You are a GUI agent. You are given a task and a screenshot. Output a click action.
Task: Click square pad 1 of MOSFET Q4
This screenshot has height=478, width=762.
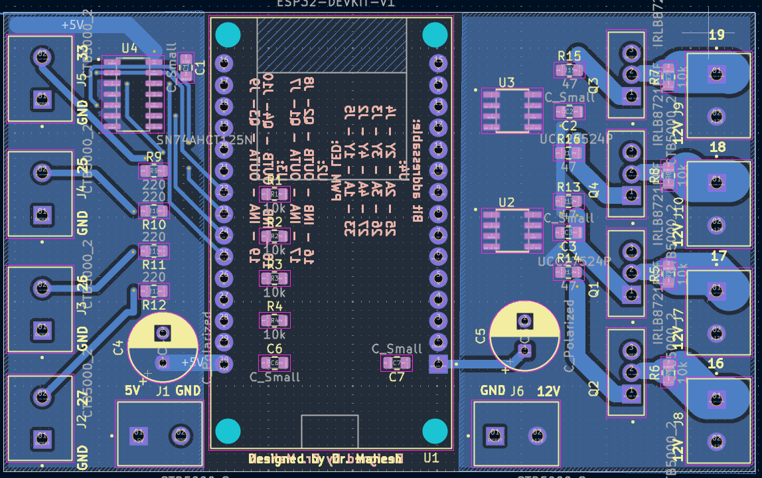(631, 195)
